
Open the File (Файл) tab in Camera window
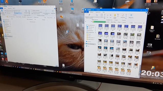pyautogui.click(x=86, y=12)
